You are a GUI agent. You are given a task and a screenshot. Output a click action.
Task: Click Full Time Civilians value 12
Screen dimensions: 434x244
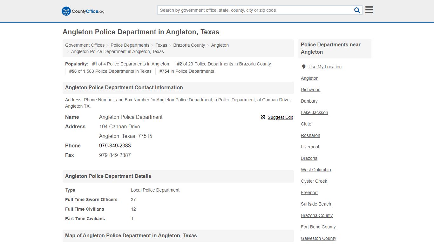point(133,209)
